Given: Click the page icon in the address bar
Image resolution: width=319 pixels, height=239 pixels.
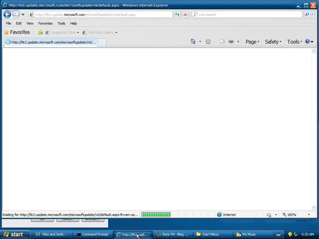Looking at the screenshot, I should pyautogui.click(x=32, y=14).
